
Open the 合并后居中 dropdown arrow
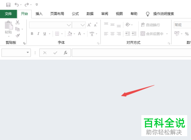167,34
